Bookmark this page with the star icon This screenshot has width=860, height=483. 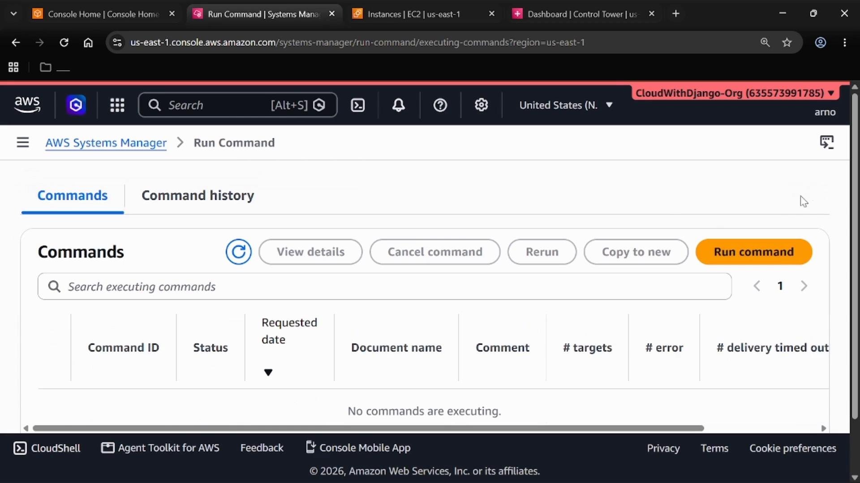[x=787, y=42]
